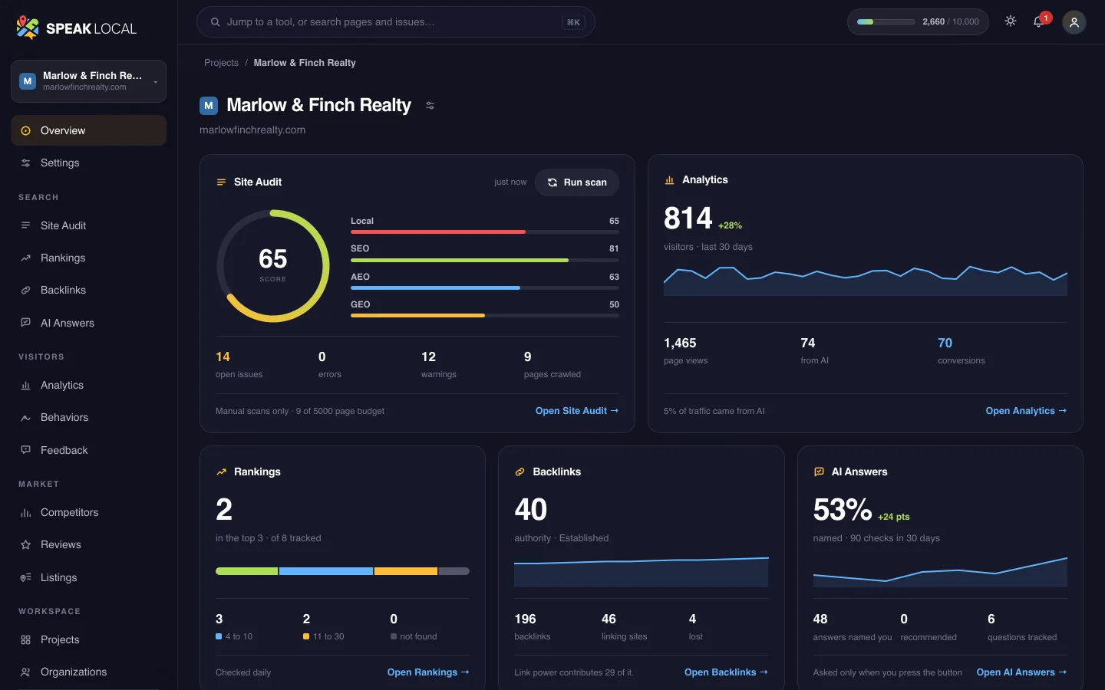Open Competitors in the sidebar
1105x690 pixels.
tap(88, 512)
